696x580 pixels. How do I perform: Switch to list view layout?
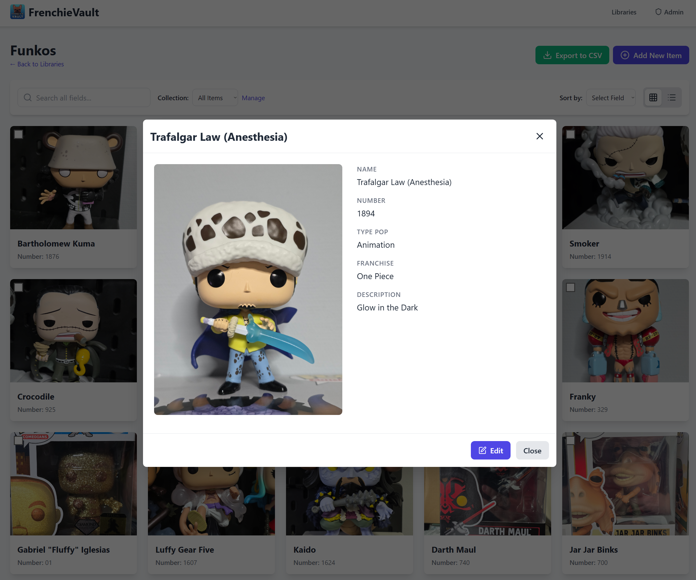click(x=672, y=98)
